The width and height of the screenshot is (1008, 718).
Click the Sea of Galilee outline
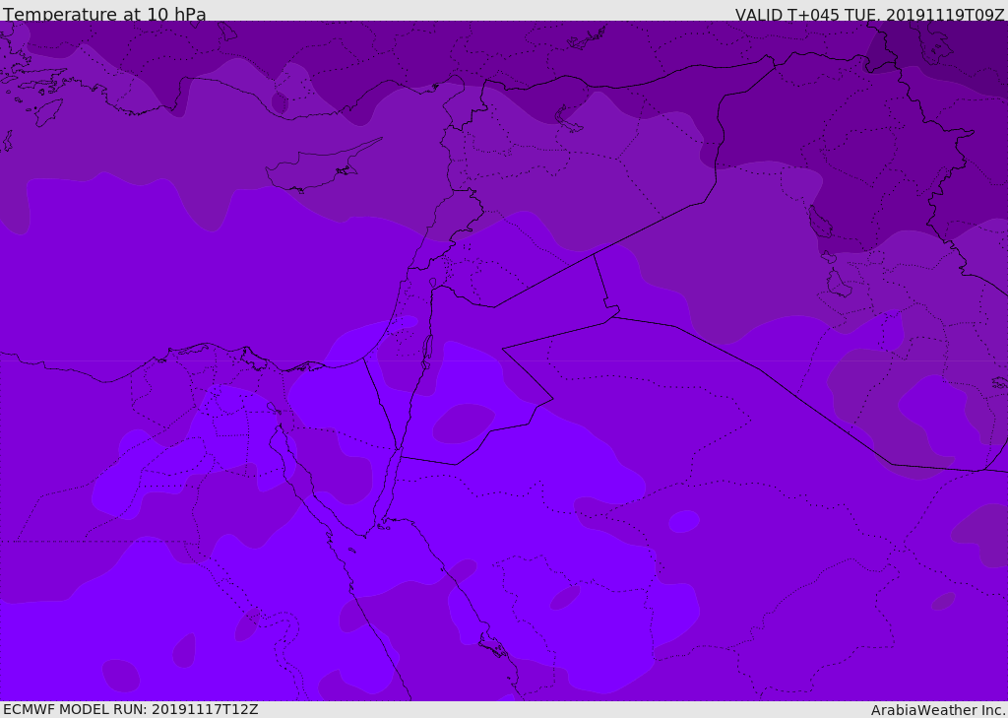pos(432,284)
